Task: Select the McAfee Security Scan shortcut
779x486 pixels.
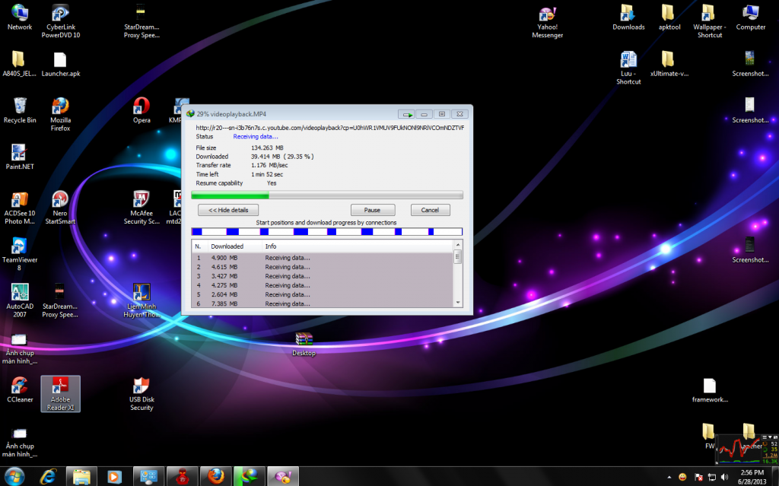Action: [141, 208]
